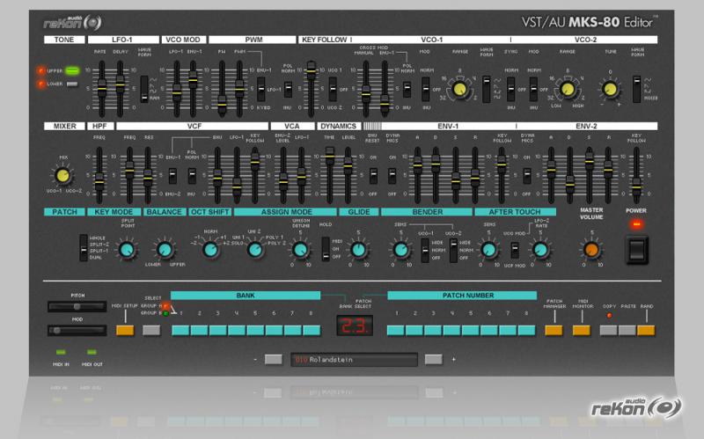
Task: Flip the VCO-1 waveform selector switch
Action: pyautogui.click(x=487, y=89)
